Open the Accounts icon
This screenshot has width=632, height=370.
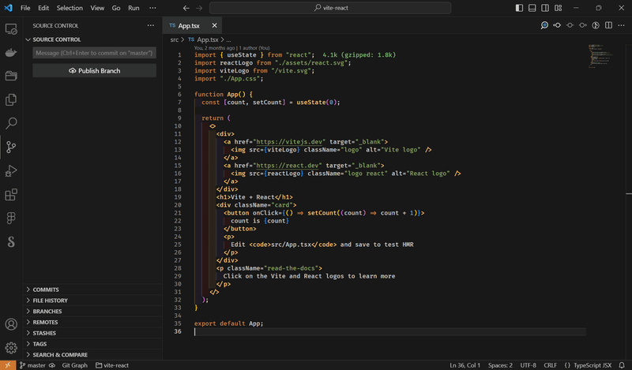(11, 324)
